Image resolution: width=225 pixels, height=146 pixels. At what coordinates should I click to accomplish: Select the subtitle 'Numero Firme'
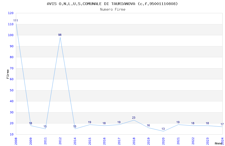point(113,10)
